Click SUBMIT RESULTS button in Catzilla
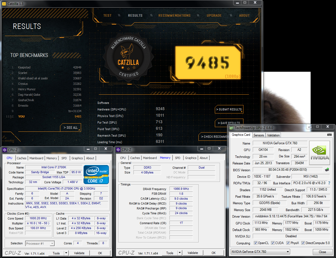This screenshot has height=258, width=336. 229,109
